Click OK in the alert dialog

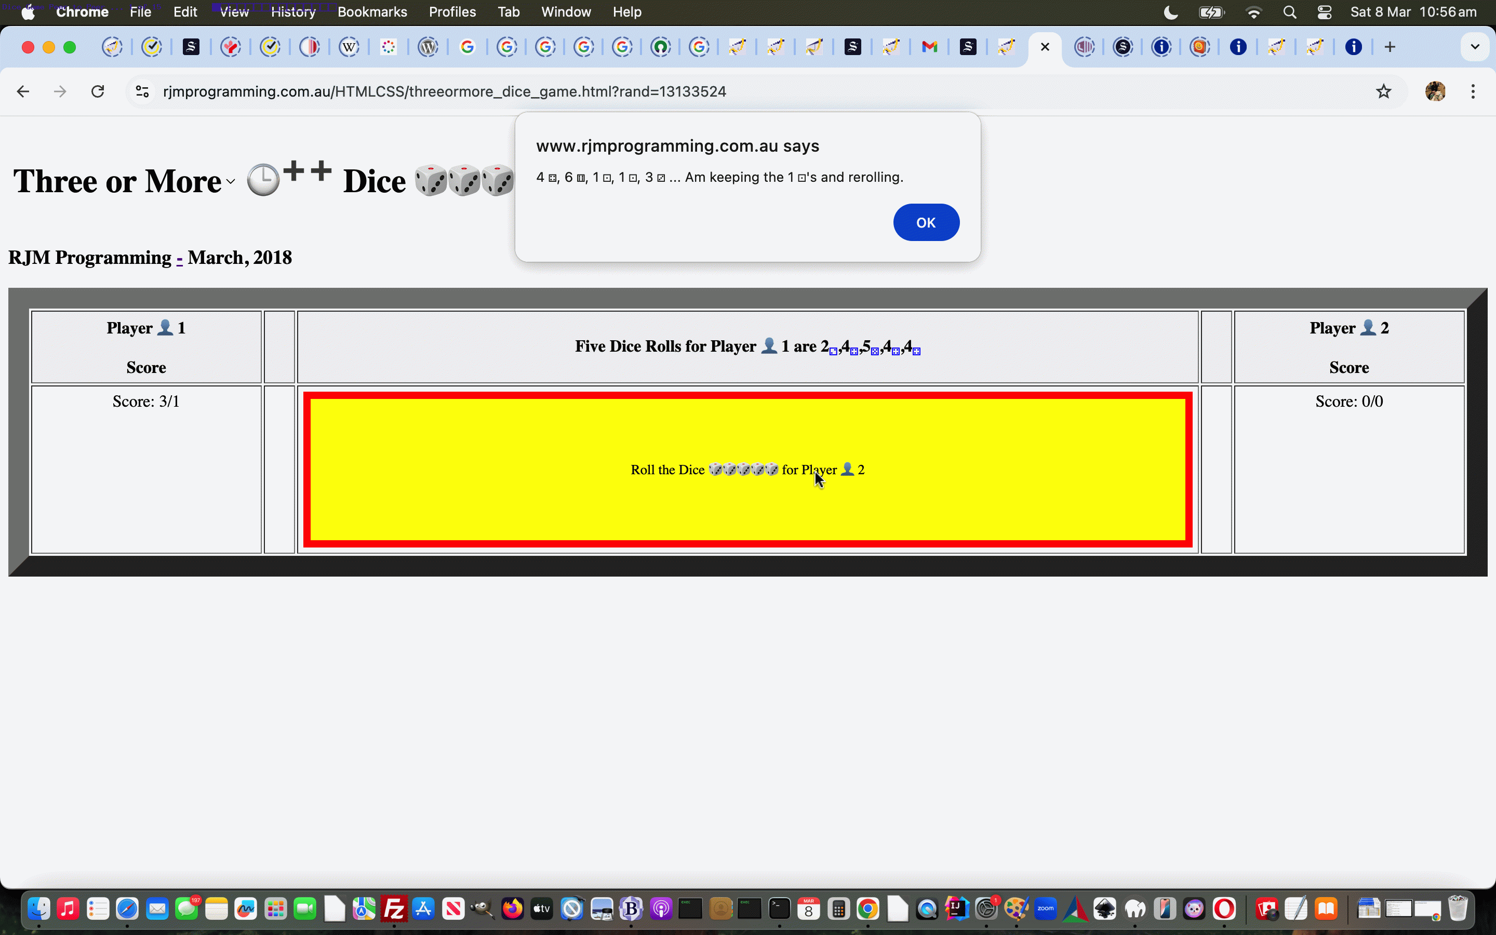[926, 222]
